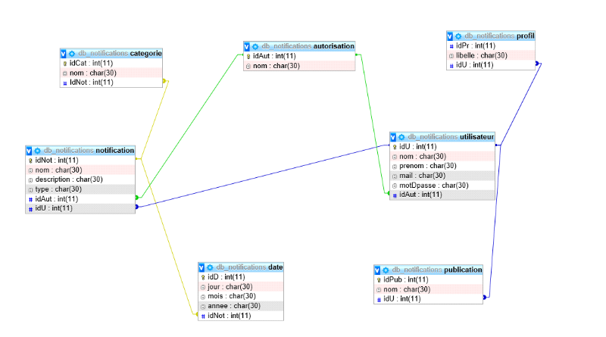Collapse the utilisateur table columns toggle
606x337 pixels.
[x=393, y=137]
